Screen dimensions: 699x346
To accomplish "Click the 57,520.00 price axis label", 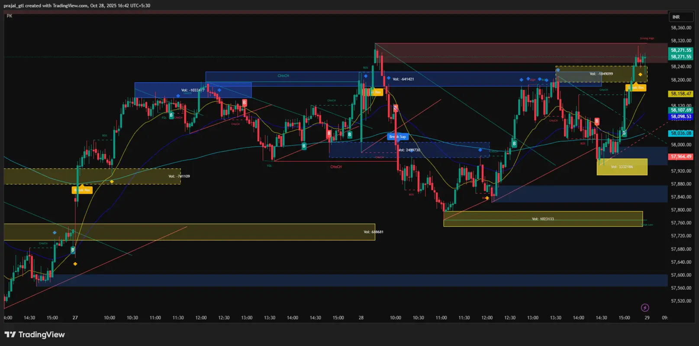I will (681, 301).
